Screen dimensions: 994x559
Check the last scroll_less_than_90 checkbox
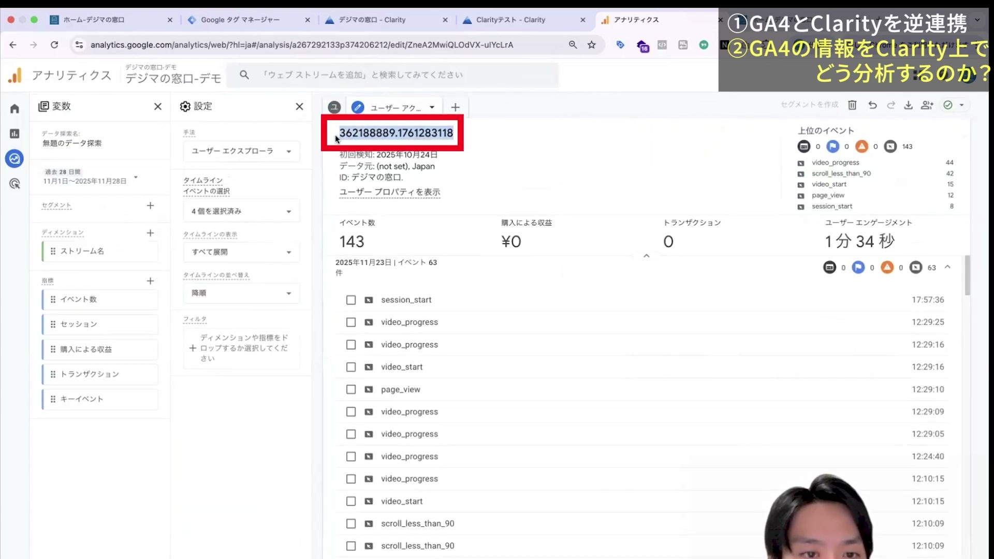(x=351, y=546)
